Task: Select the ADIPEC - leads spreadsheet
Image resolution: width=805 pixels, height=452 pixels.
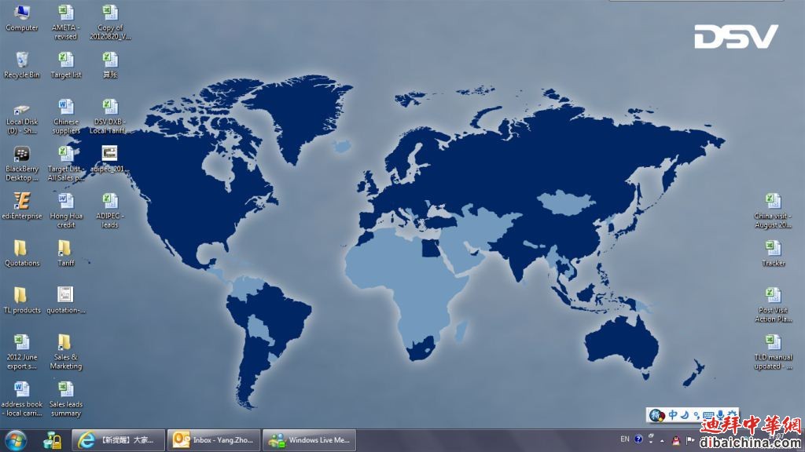Action: coord(110,210)
